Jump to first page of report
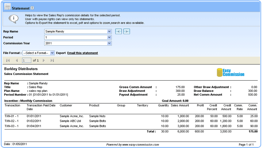The image size is (262, 148). click(8, 60)
